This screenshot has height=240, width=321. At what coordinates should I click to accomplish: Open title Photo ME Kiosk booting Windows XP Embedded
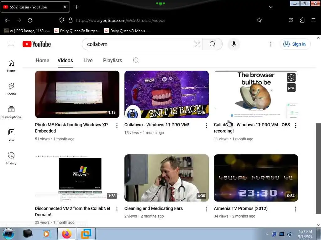(71, 128)
